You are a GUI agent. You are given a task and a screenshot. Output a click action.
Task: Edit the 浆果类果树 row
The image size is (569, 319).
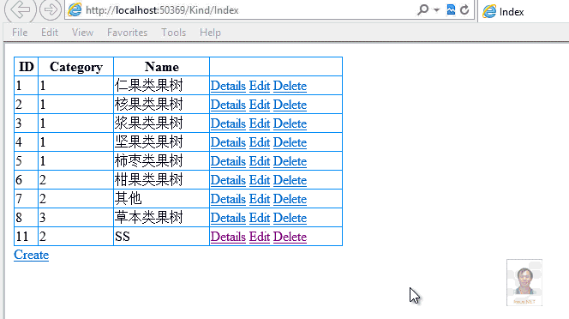tap(259, 123)
